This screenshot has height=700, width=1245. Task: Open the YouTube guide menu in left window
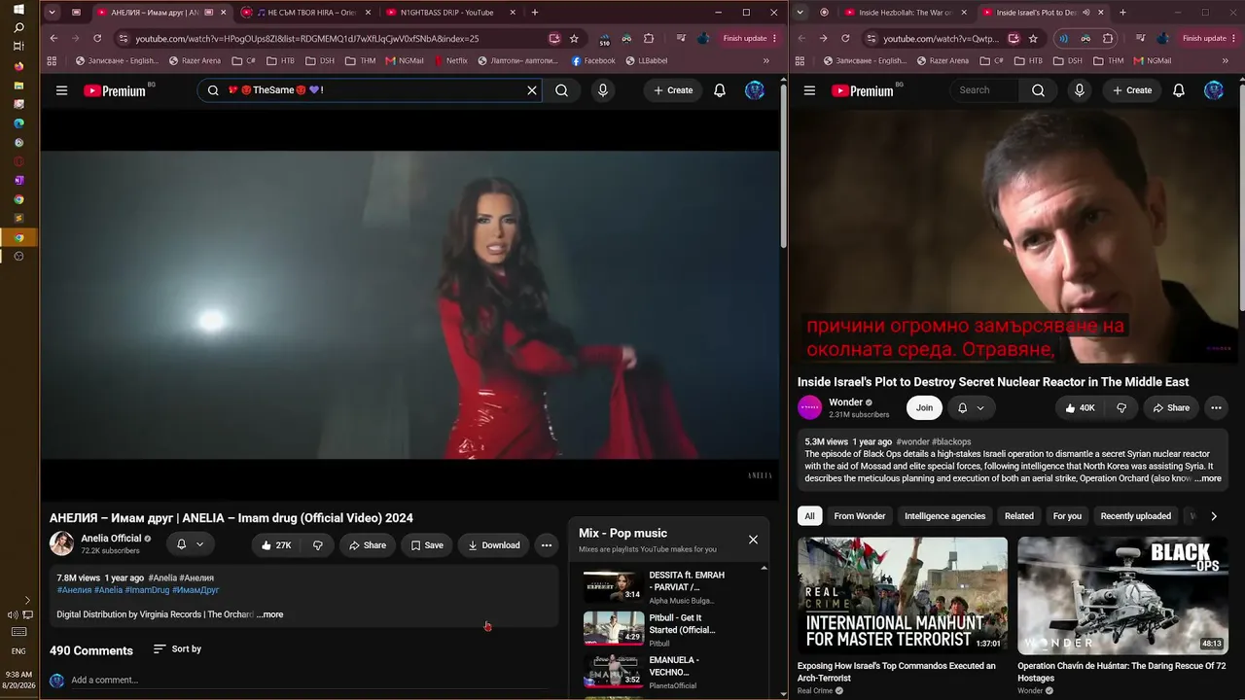pos(61,90)
